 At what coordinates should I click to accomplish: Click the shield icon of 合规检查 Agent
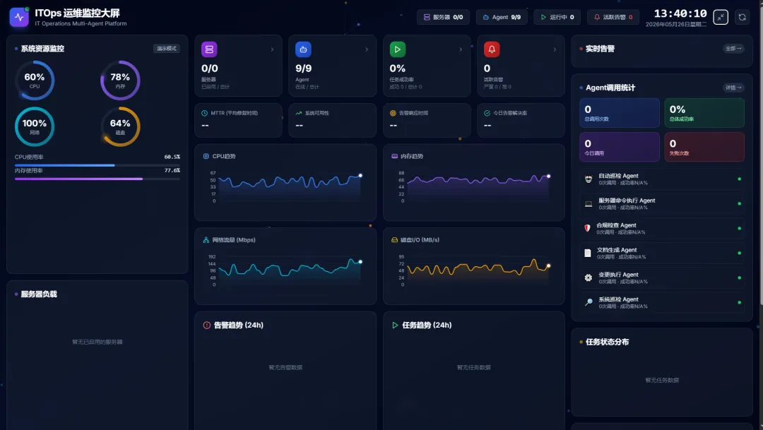[587, 228]
